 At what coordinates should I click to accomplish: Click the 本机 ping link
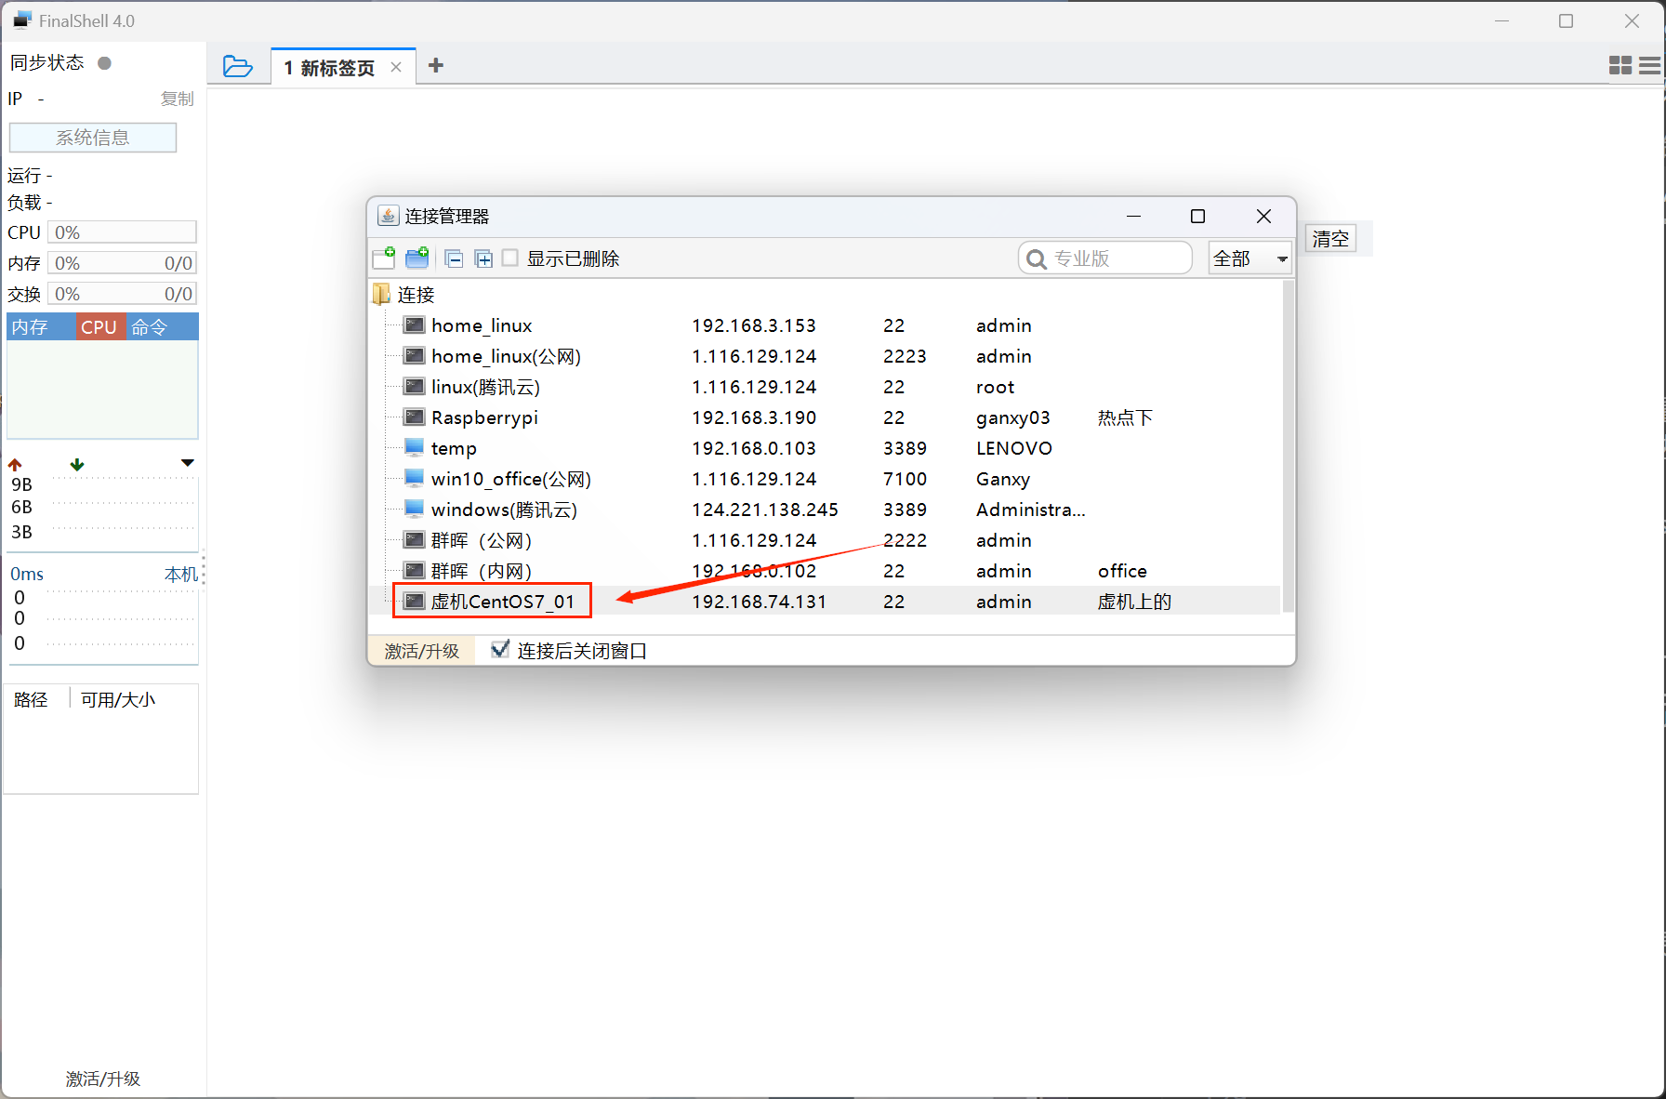click(x=181, y=575)
